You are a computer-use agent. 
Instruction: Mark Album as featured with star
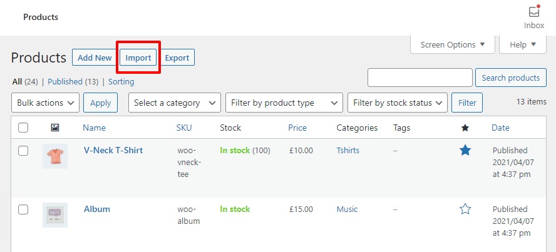(465, 209)
